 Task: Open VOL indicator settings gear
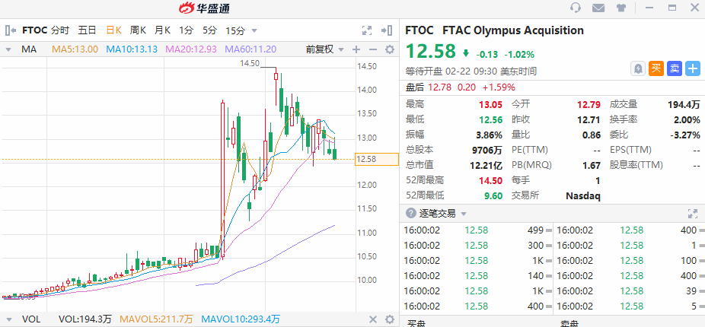point(390,319)
